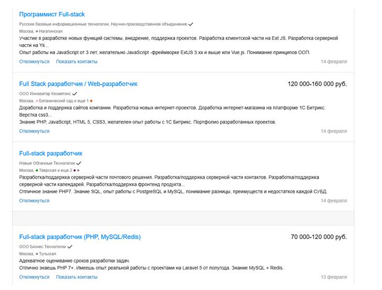The width and height of the screenshot is (382, 290).
Task: Click verified checkmark beside Новые Облачные Технологии
Action: coord(79,163)
